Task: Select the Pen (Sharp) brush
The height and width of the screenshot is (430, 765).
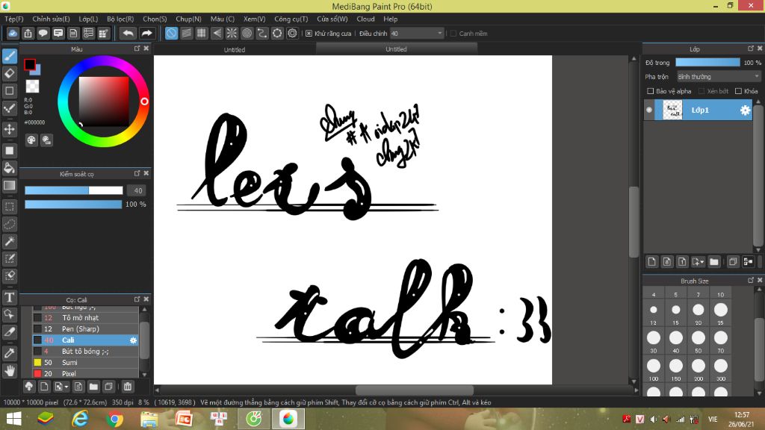Action: point(85,329)
